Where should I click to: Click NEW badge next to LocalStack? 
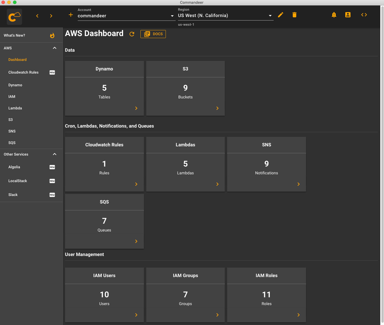point(52,181)
